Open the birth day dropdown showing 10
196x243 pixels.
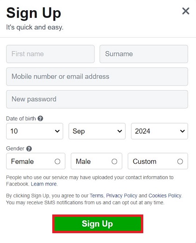(35, 131)
